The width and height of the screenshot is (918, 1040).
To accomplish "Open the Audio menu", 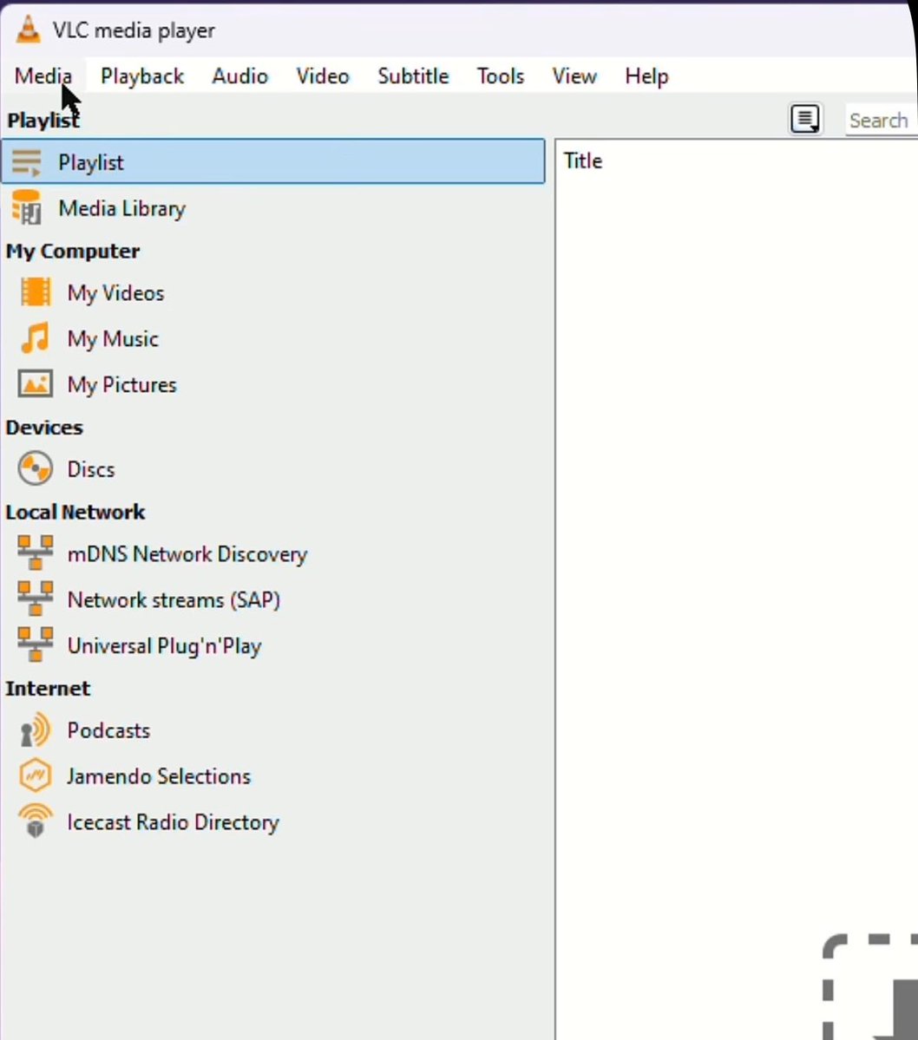I will coord(239,76).
